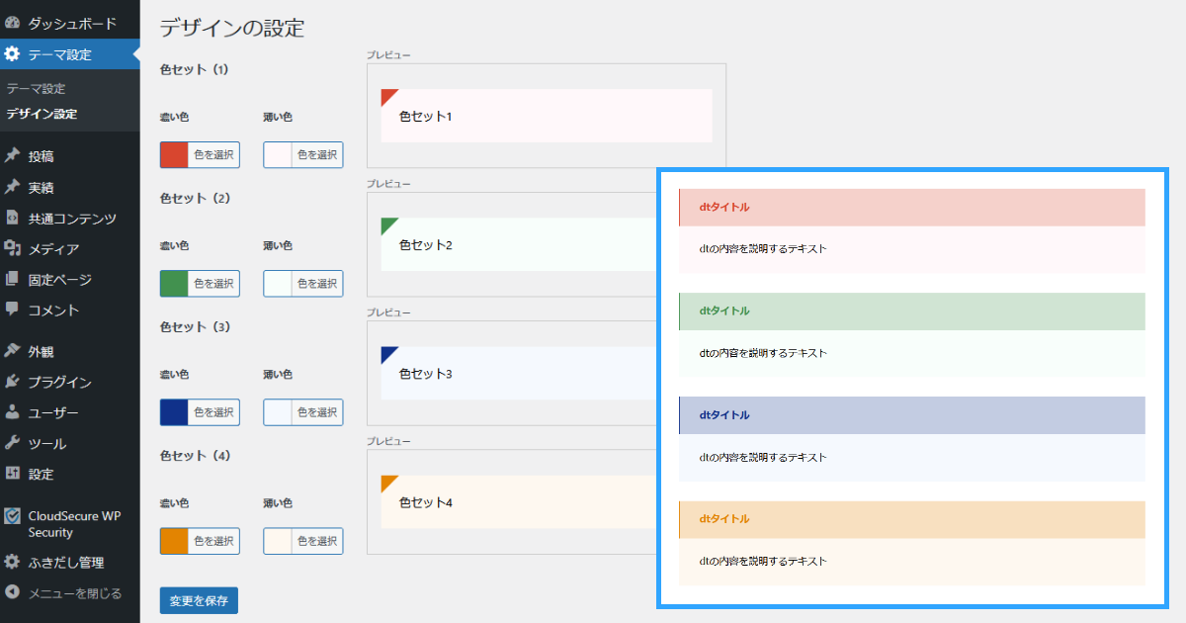Click the ツール wrench icon
This screenshot has width=1186, height=623.
coord(13,443)
